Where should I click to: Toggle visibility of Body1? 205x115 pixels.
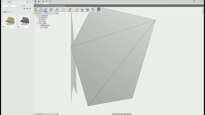[41, 27]
